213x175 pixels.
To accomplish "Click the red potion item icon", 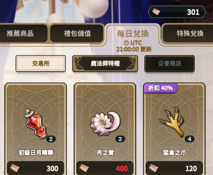I will [x=36, y=124].
